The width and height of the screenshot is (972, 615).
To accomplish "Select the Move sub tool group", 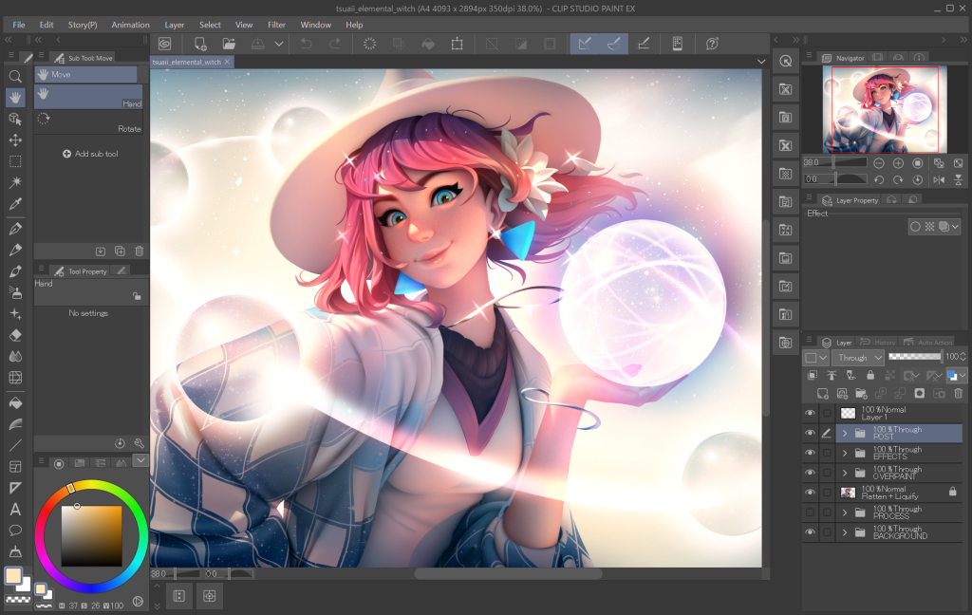I will 85,74.
